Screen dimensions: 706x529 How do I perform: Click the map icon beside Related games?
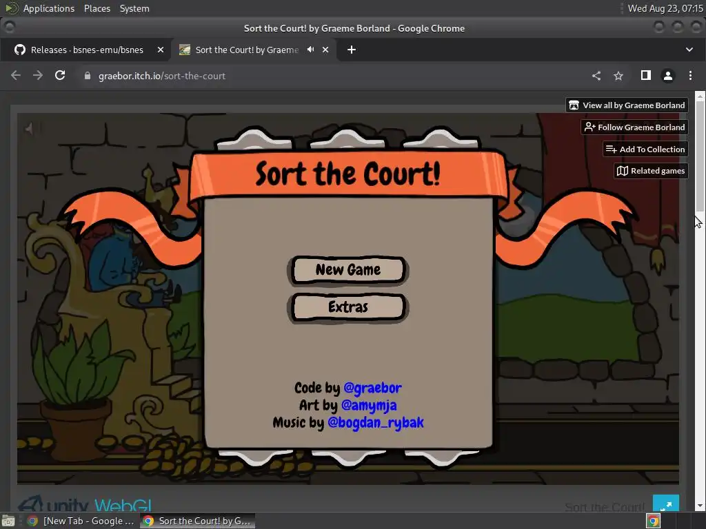pos(623,171)
